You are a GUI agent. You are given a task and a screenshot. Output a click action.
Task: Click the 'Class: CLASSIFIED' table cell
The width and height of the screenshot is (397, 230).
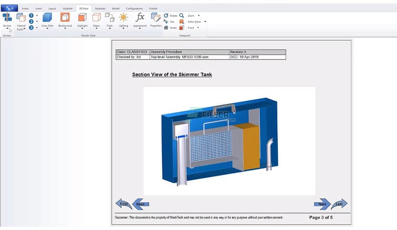click(x=132, y=52)
